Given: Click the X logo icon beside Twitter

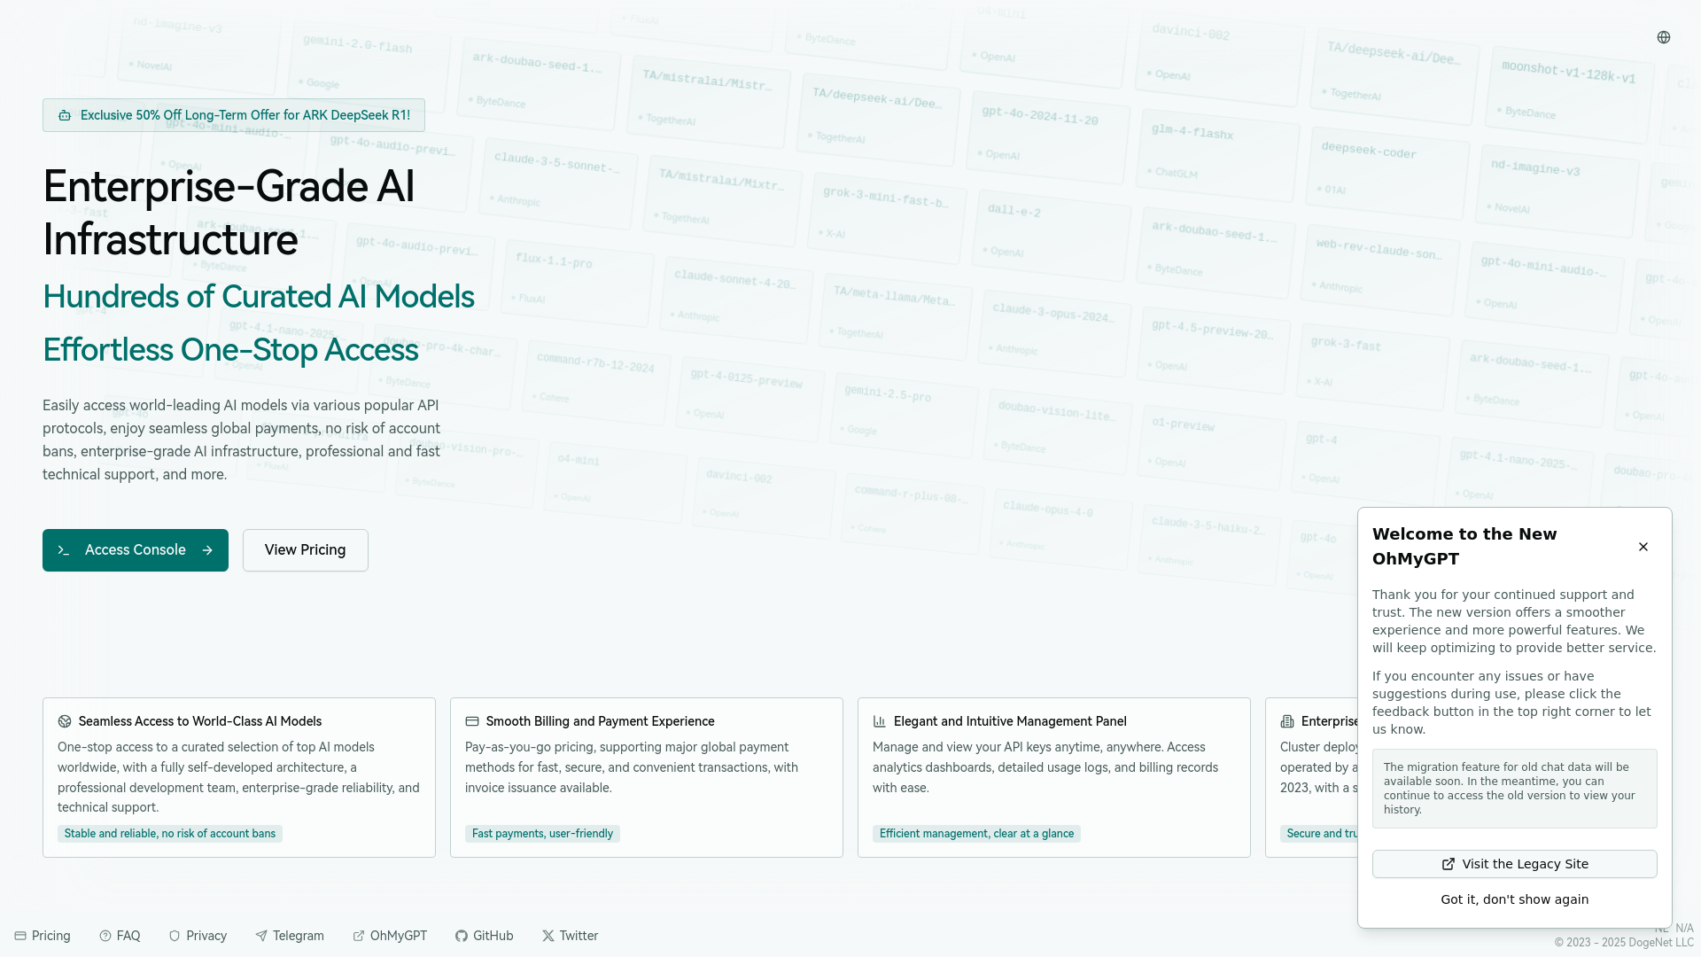Looking at the screenshot, I should 548,936.
